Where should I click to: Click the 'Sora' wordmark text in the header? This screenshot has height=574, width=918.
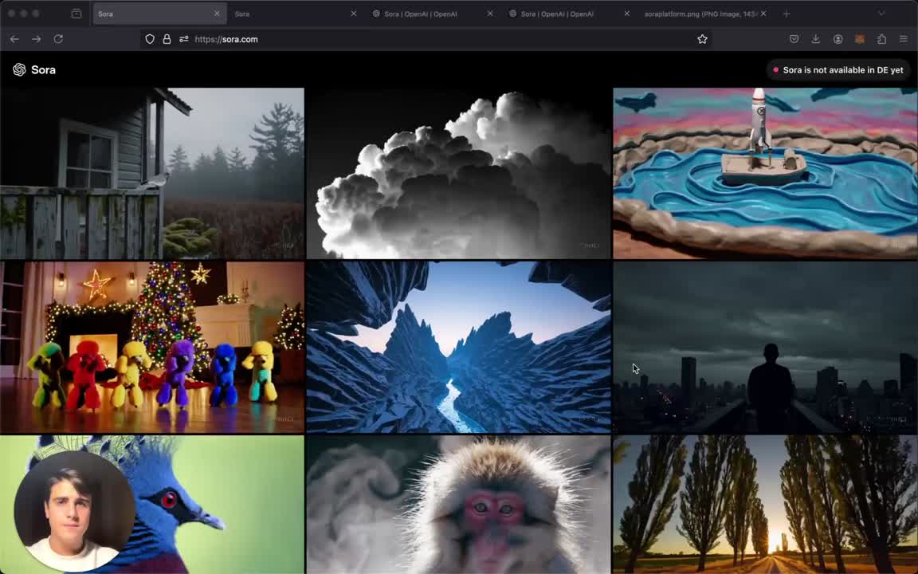point(43,69)
